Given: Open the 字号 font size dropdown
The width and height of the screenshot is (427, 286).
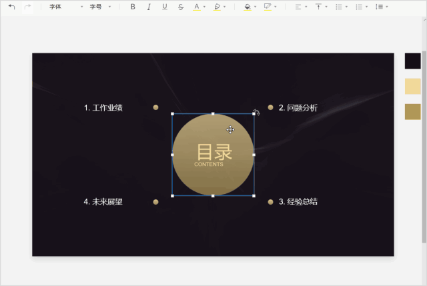Looking at the screenshot, I should (100, 7).
